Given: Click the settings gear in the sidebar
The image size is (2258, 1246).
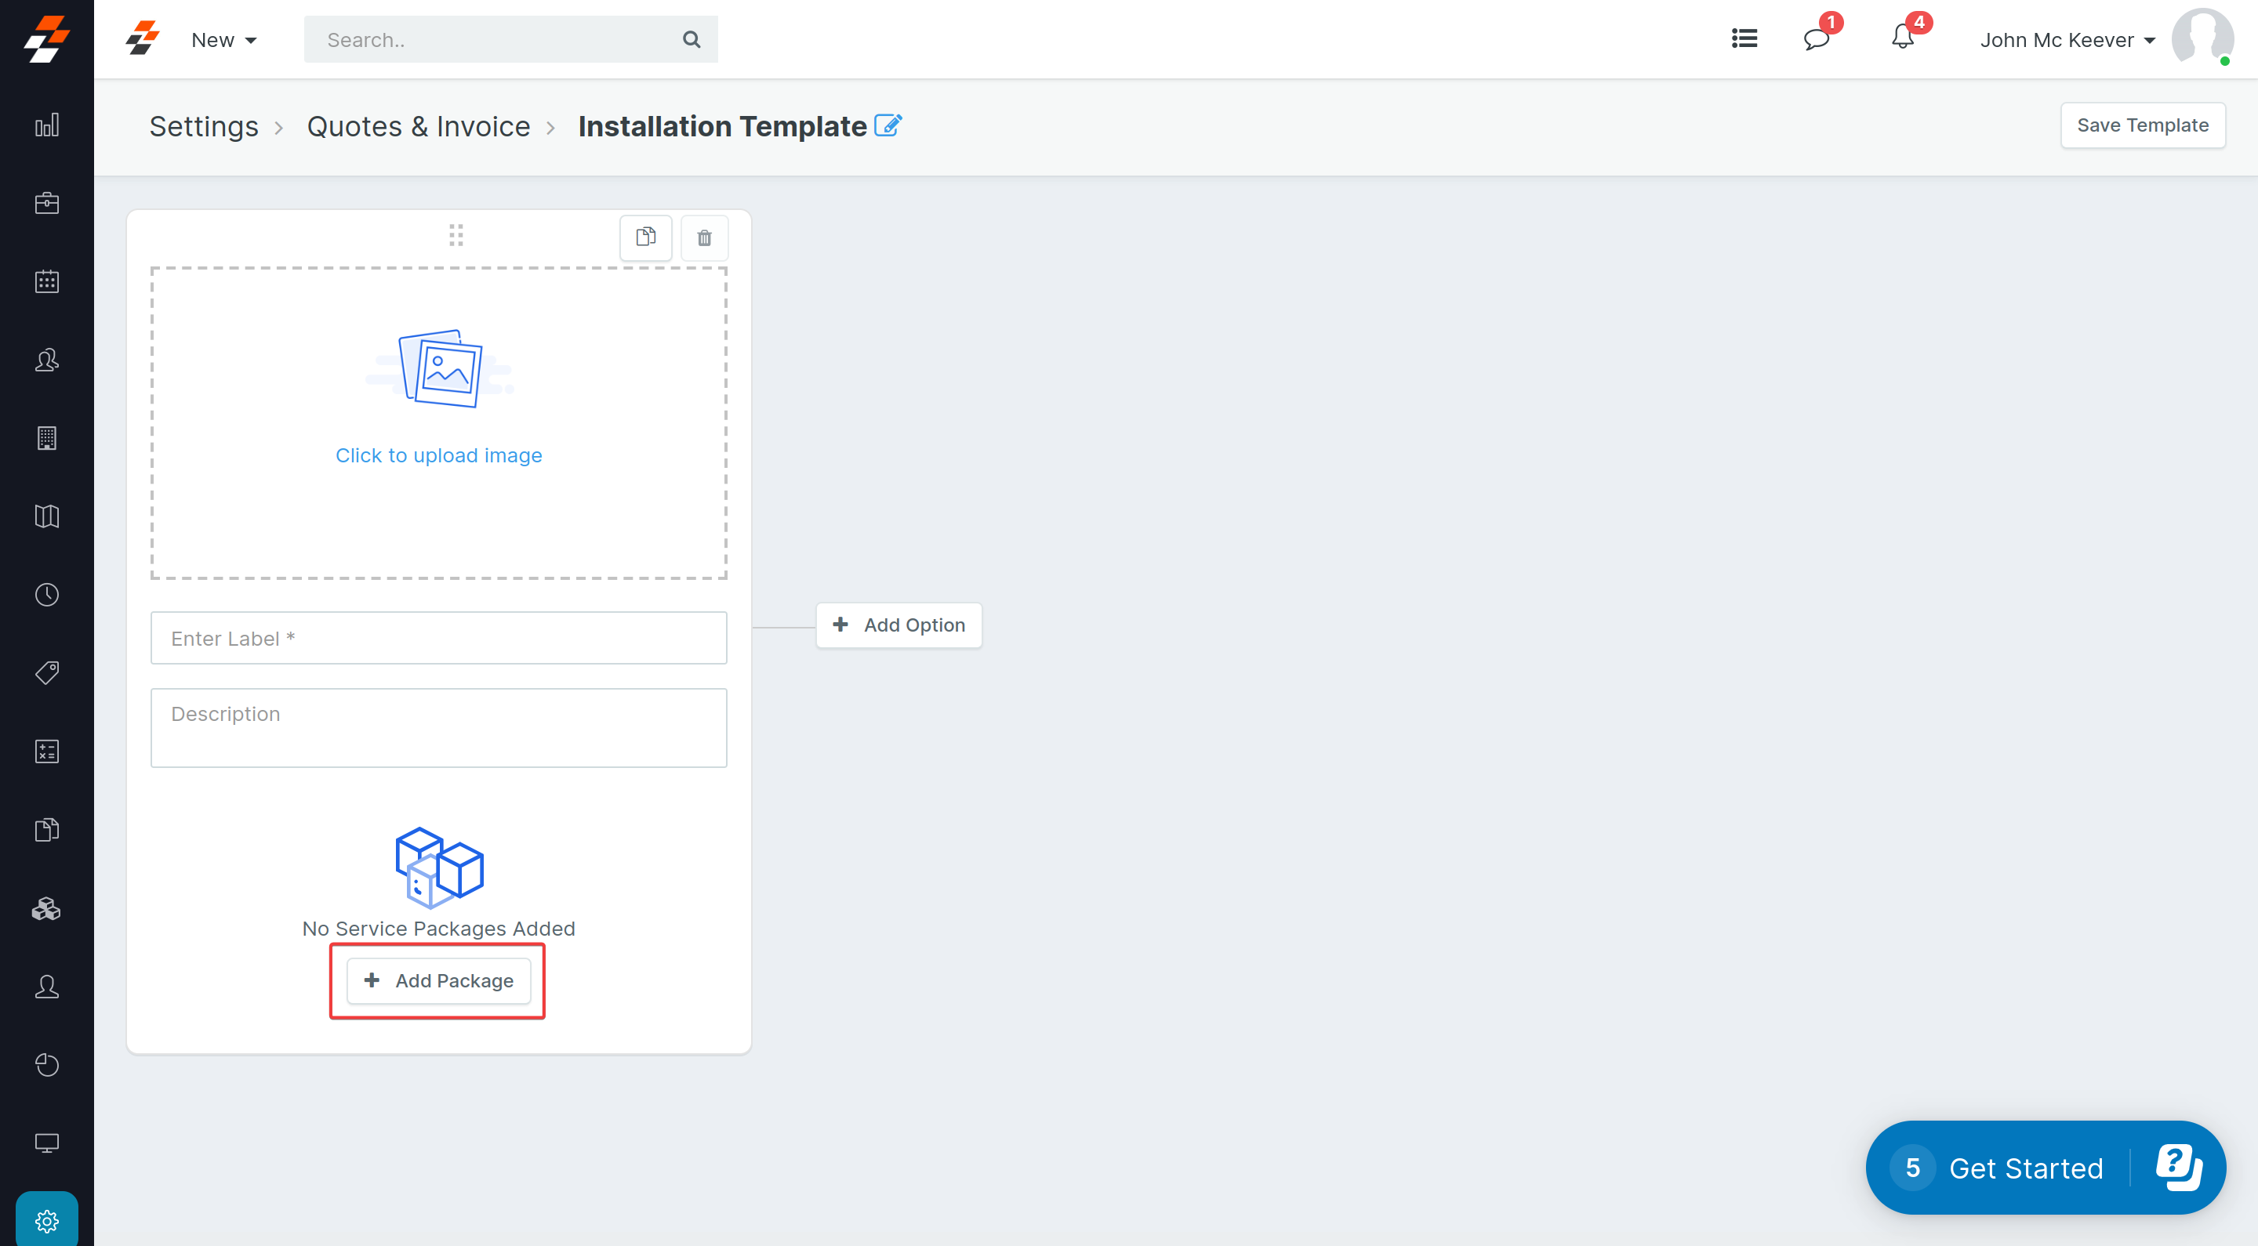Looking at the screenshot, I should coord(46,1221).
